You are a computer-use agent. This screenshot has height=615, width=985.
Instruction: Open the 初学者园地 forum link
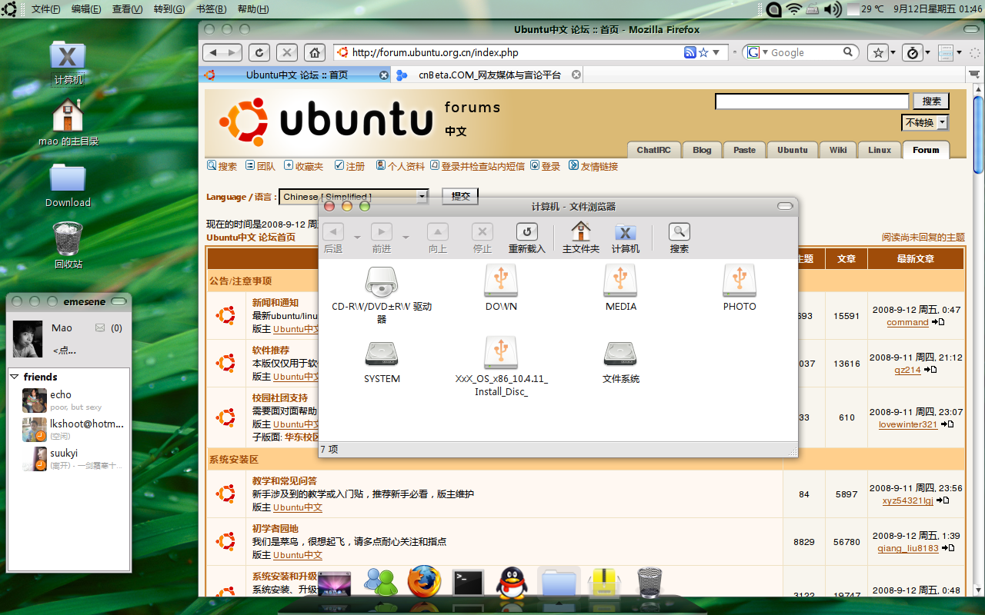pyautogui.click(x=274, y=529)
